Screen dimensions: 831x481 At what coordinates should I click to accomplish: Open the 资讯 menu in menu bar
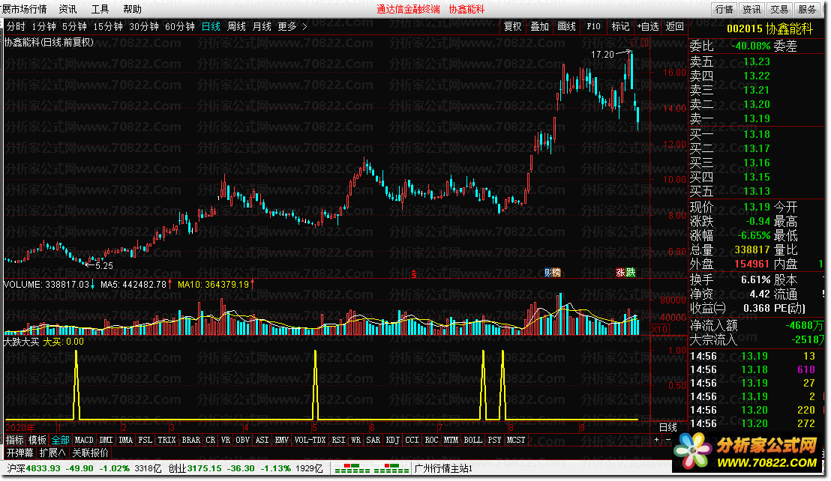pyautogui.click(x=67, y=9)
